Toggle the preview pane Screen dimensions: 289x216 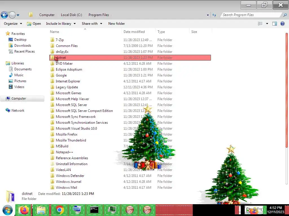(x=275, y=24)
